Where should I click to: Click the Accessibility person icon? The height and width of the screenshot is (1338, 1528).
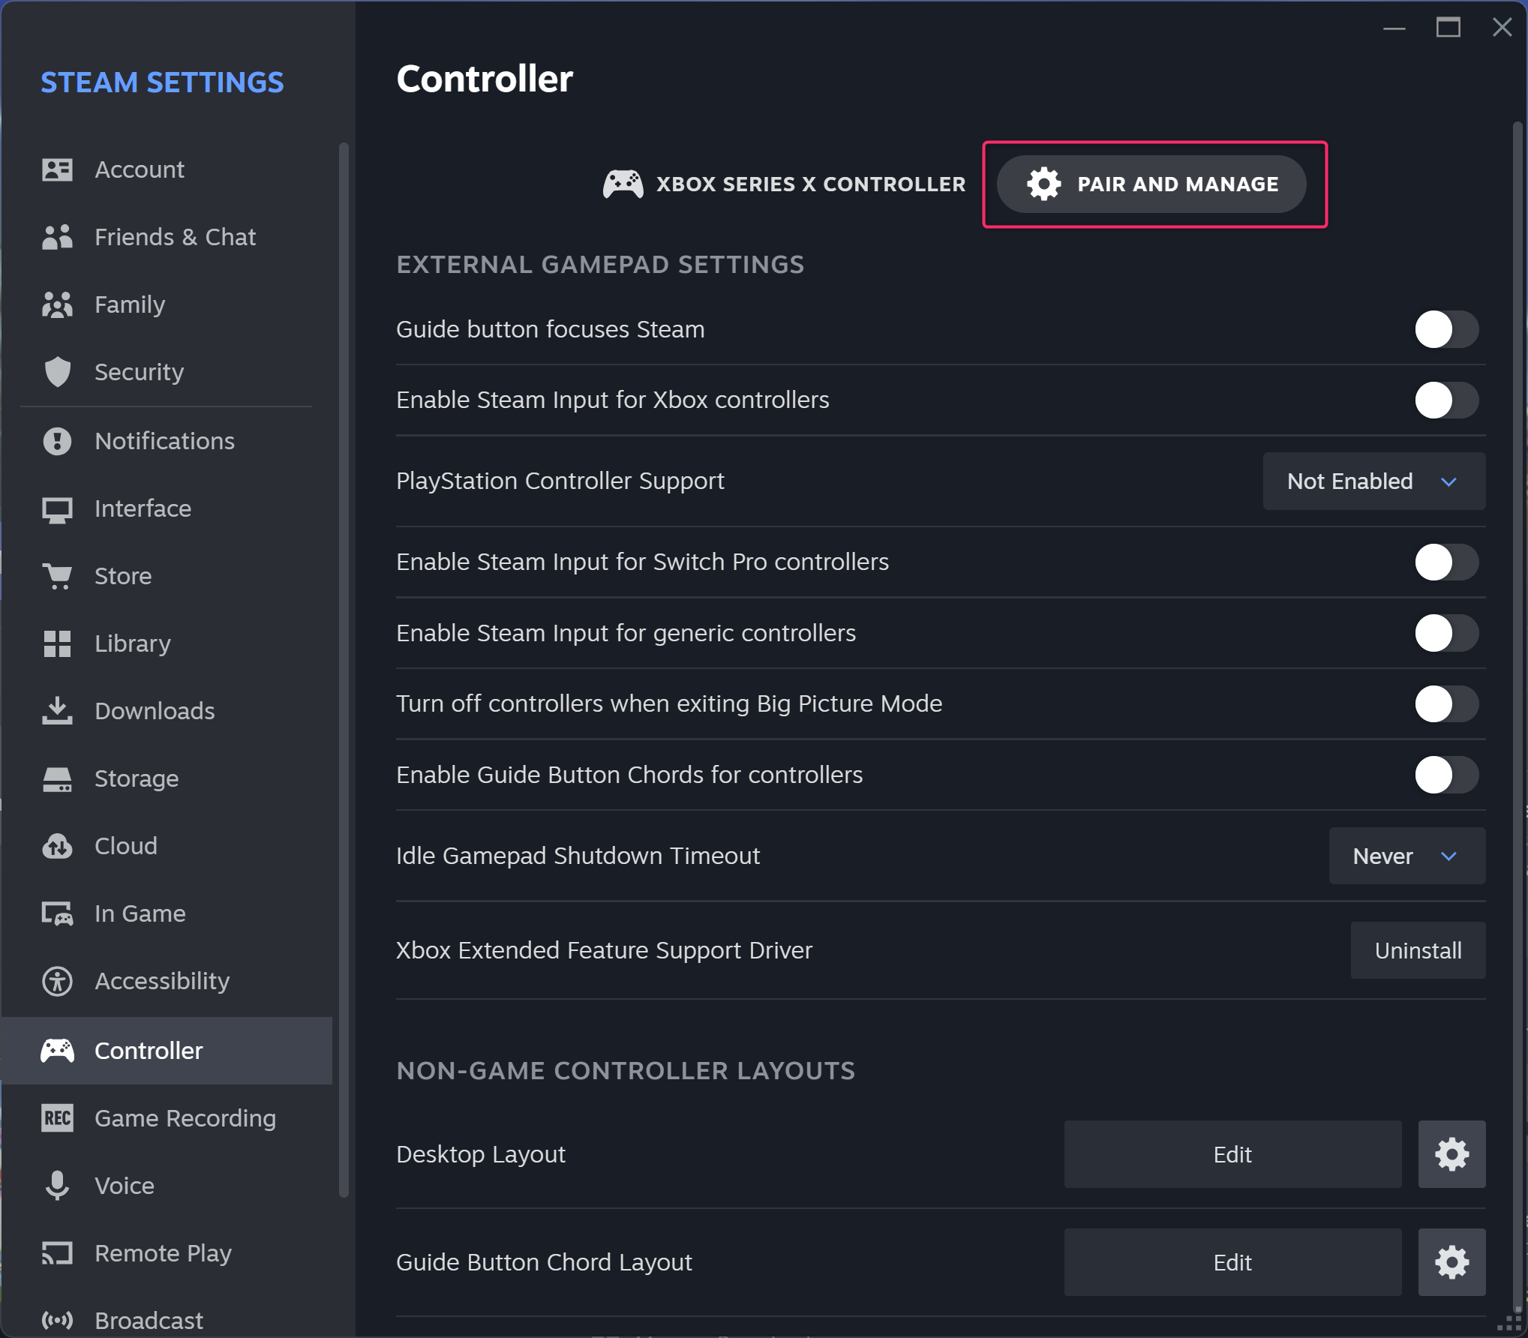pos(57,981)
